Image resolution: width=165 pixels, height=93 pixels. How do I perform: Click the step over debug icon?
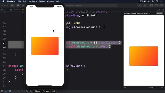point(14,91)
